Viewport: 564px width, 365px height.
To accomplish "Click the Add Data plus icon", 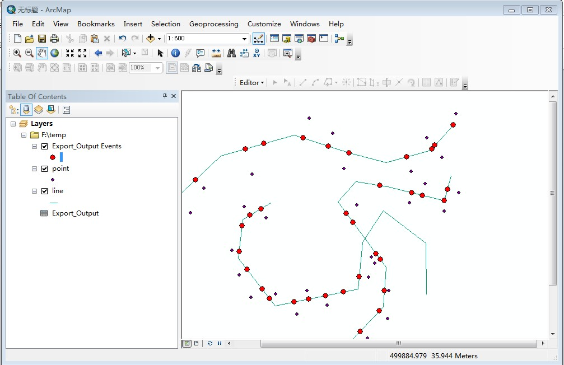I will click(x=150, y=39).
